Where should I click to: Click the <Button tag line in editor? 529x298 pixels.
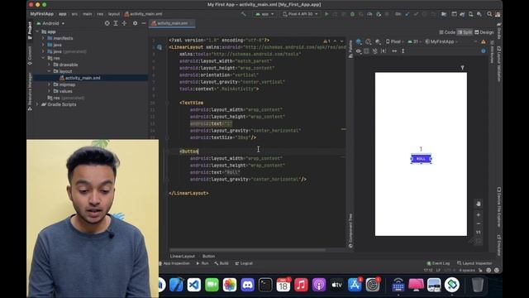click(x=189, y=151)
